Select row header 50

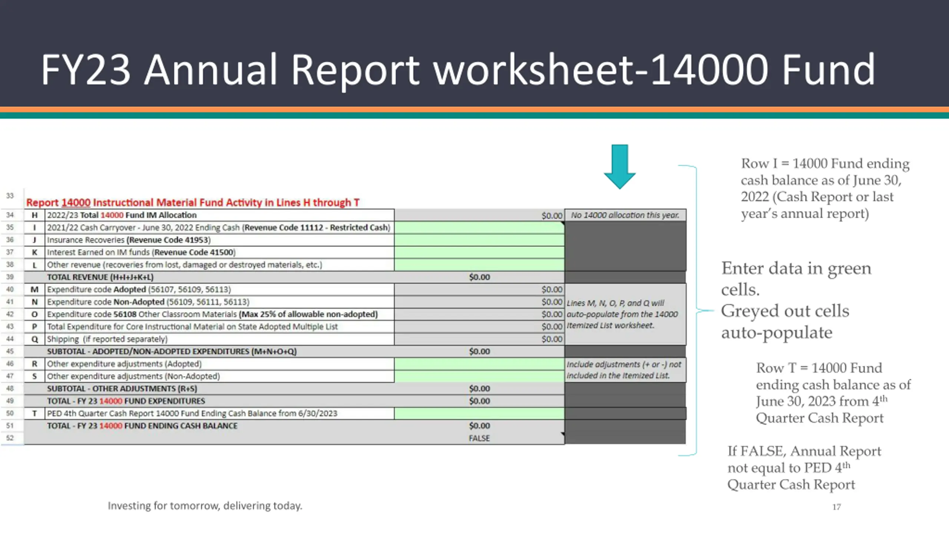tap(10, 413)
